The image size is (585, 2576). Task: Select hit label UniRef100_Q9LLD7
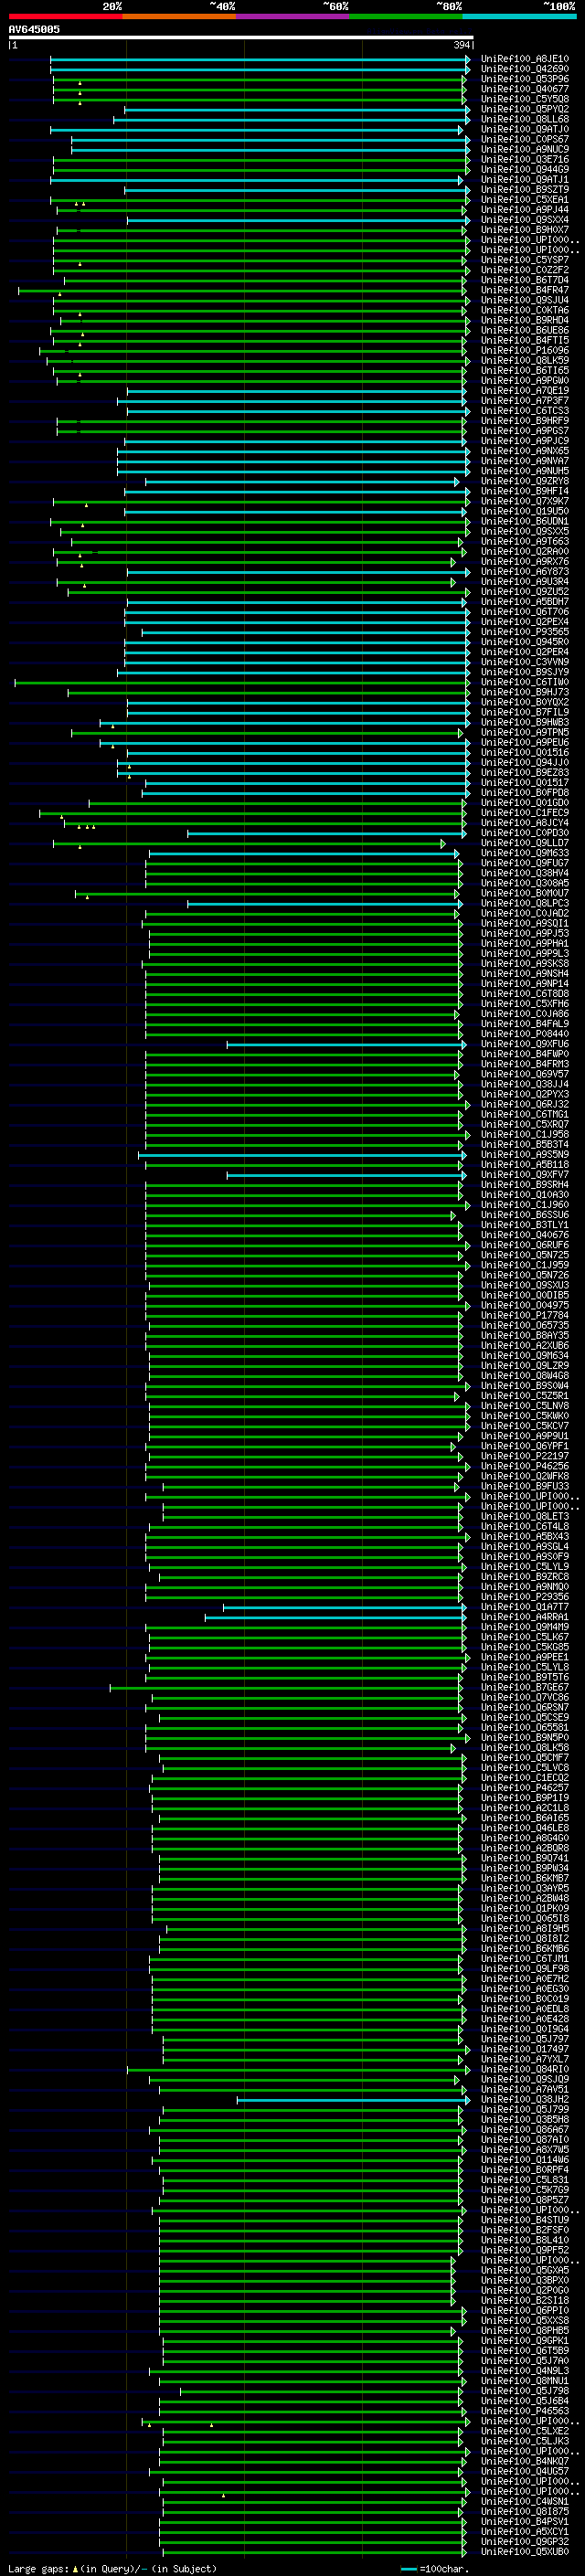click(525, 843)
